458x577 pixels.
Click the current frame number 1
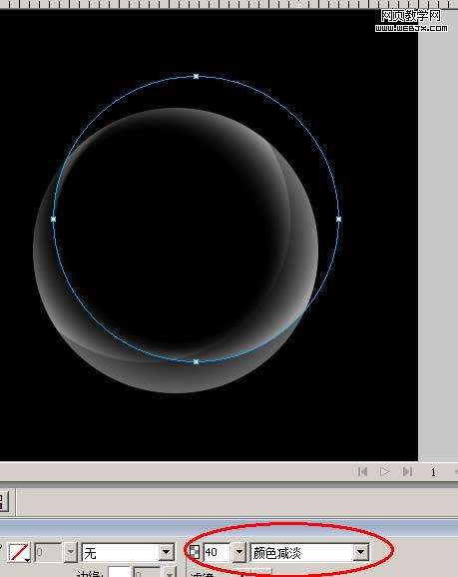tap(433, 472)
